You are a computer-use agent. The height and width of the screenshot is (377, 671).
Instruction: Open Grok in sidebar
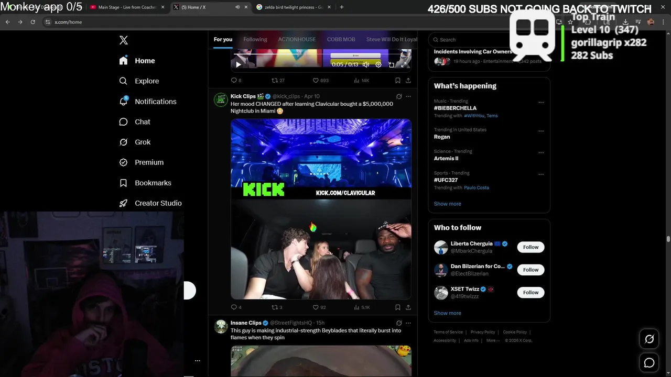[x=135, y=142]
